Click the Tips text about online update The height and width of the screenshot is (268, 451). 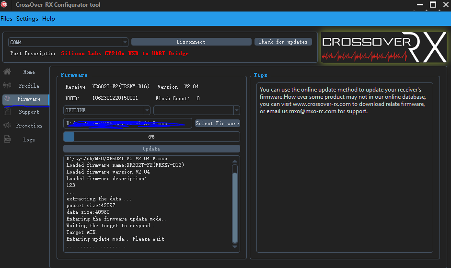click(x=343, y=100)
